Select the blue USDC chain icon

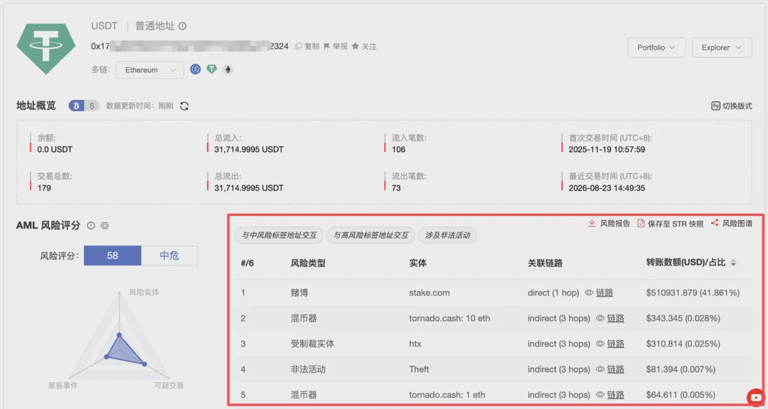pos(196,70)
